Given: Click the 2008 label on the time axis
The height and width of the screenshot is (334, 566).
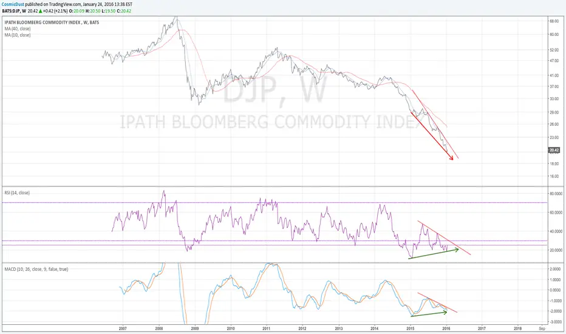Looking at the screenshot, I should 159,329.
